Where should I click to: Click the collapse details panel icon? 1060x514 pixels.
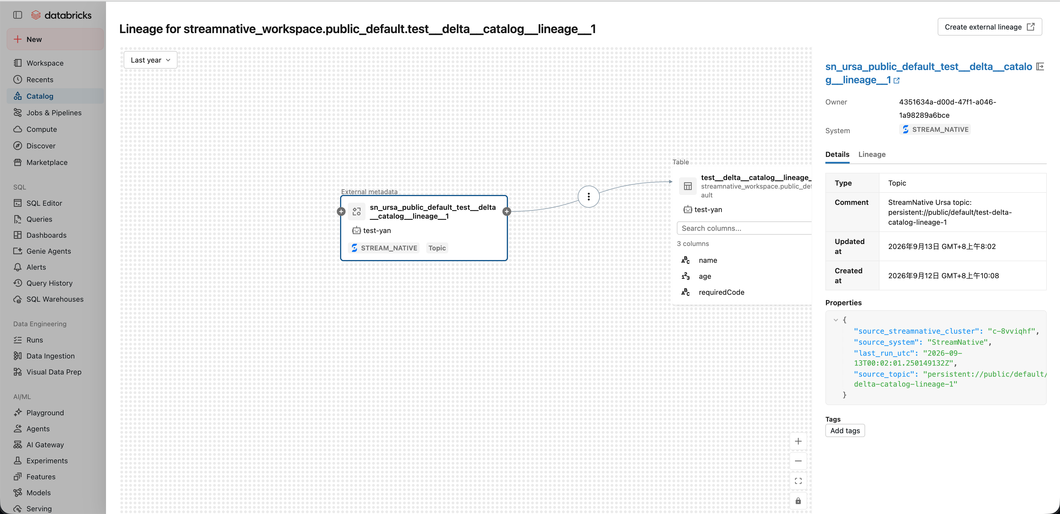(x=1040, y=67)
